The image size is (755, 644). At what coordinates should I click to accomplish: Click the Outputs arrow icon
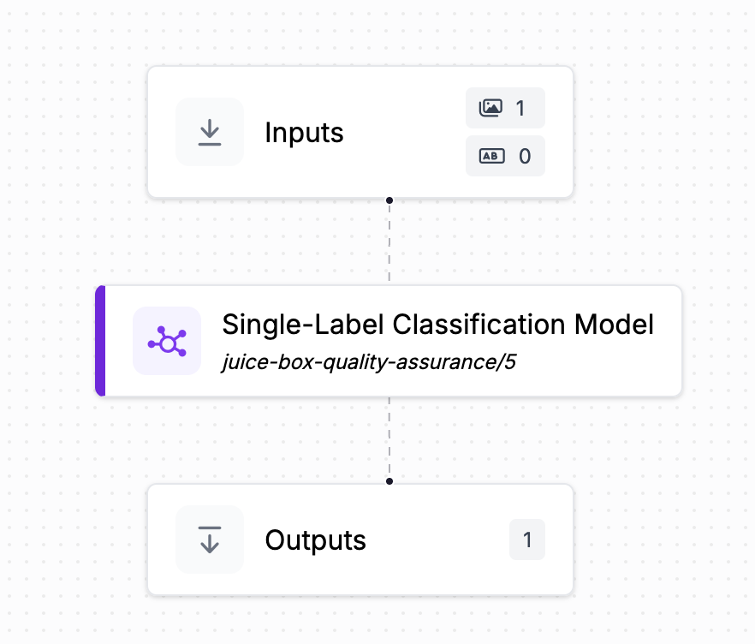click(x=210, y=540)
